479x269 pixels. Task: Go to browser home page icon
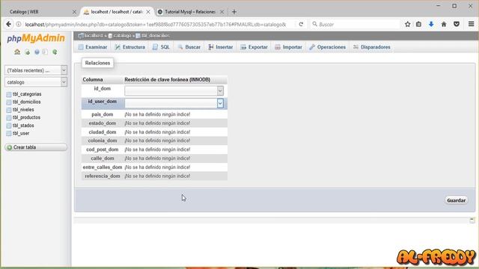[444, 24]
